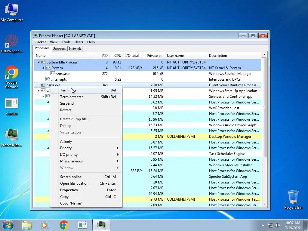Screen dimensions: 308x231
Task: Open the Windows Start menu
Action: coord(8,225)
